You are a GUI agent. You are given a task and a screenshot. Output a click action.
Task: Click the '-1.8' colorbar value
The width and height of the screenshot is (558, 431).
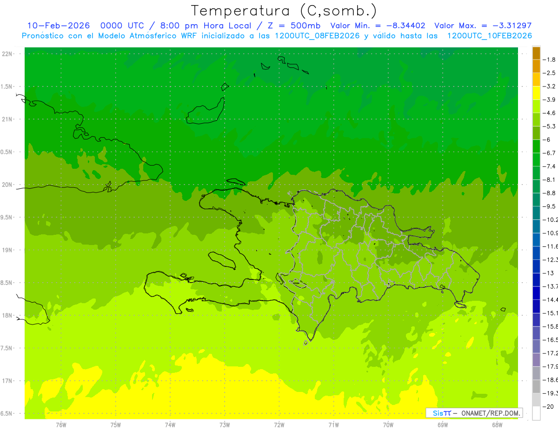[x=550, y=60]
